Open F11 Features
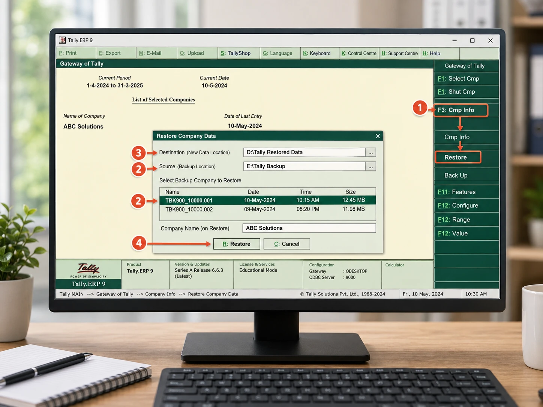 coord(466,192)
